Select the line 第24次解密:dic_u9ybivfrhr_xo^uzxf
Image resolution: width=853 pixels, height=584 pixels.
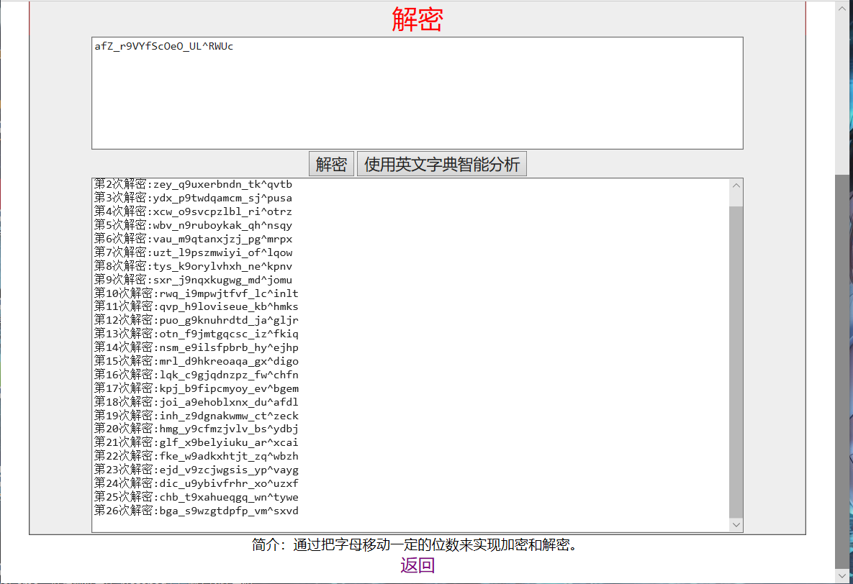[197, 483]
